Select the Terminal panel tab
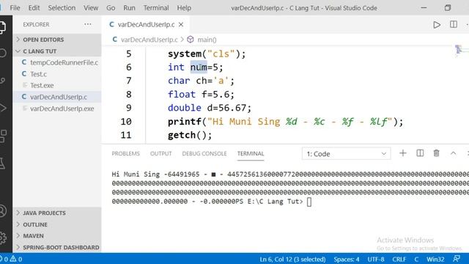Screen dimensions: 469x264 point(251,153)
